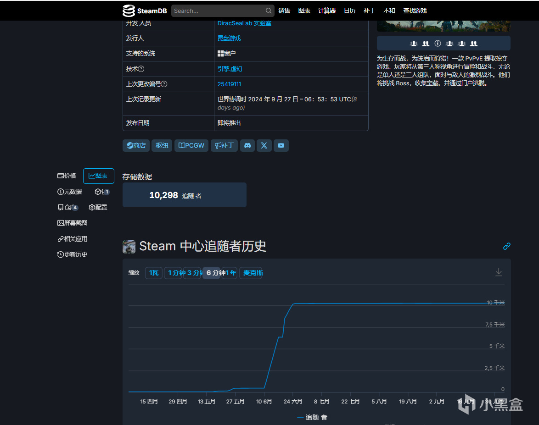Select the 图表 sidebar tab
This screenshot has width=539, height=425.
tap(98, 176)
